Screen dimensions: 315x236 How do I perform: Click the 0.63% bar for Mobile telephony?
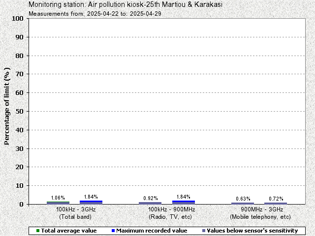click(x=243, y=203)
